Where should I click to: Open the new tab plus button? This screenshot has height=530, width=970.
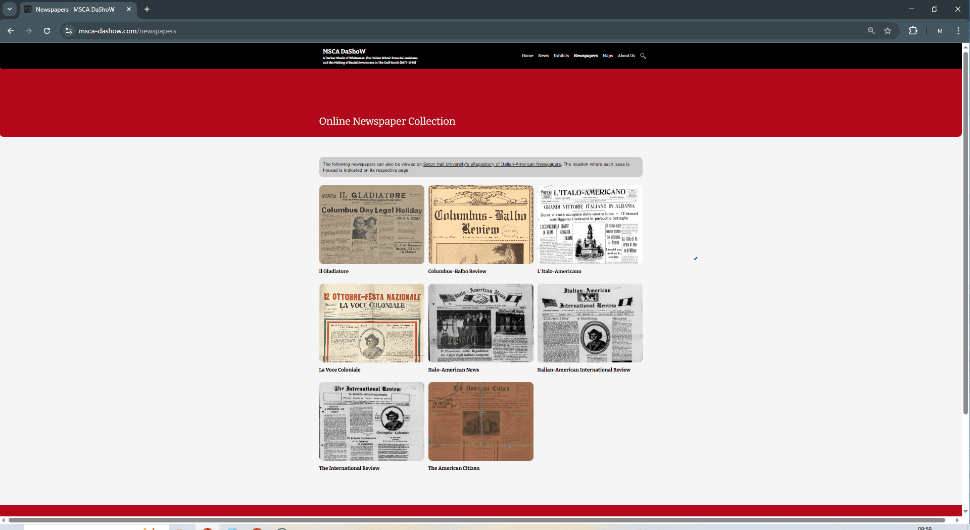pyautogui.click(x=147, y=9)
